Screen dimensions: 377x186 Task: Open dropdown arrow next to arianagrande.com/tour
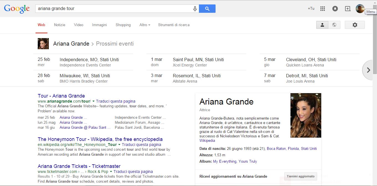(93, 101)
